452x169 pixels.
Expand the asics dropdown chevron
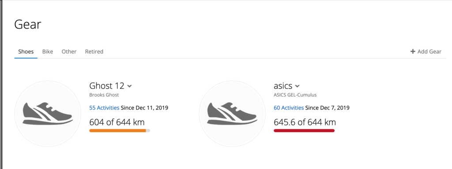297,86
